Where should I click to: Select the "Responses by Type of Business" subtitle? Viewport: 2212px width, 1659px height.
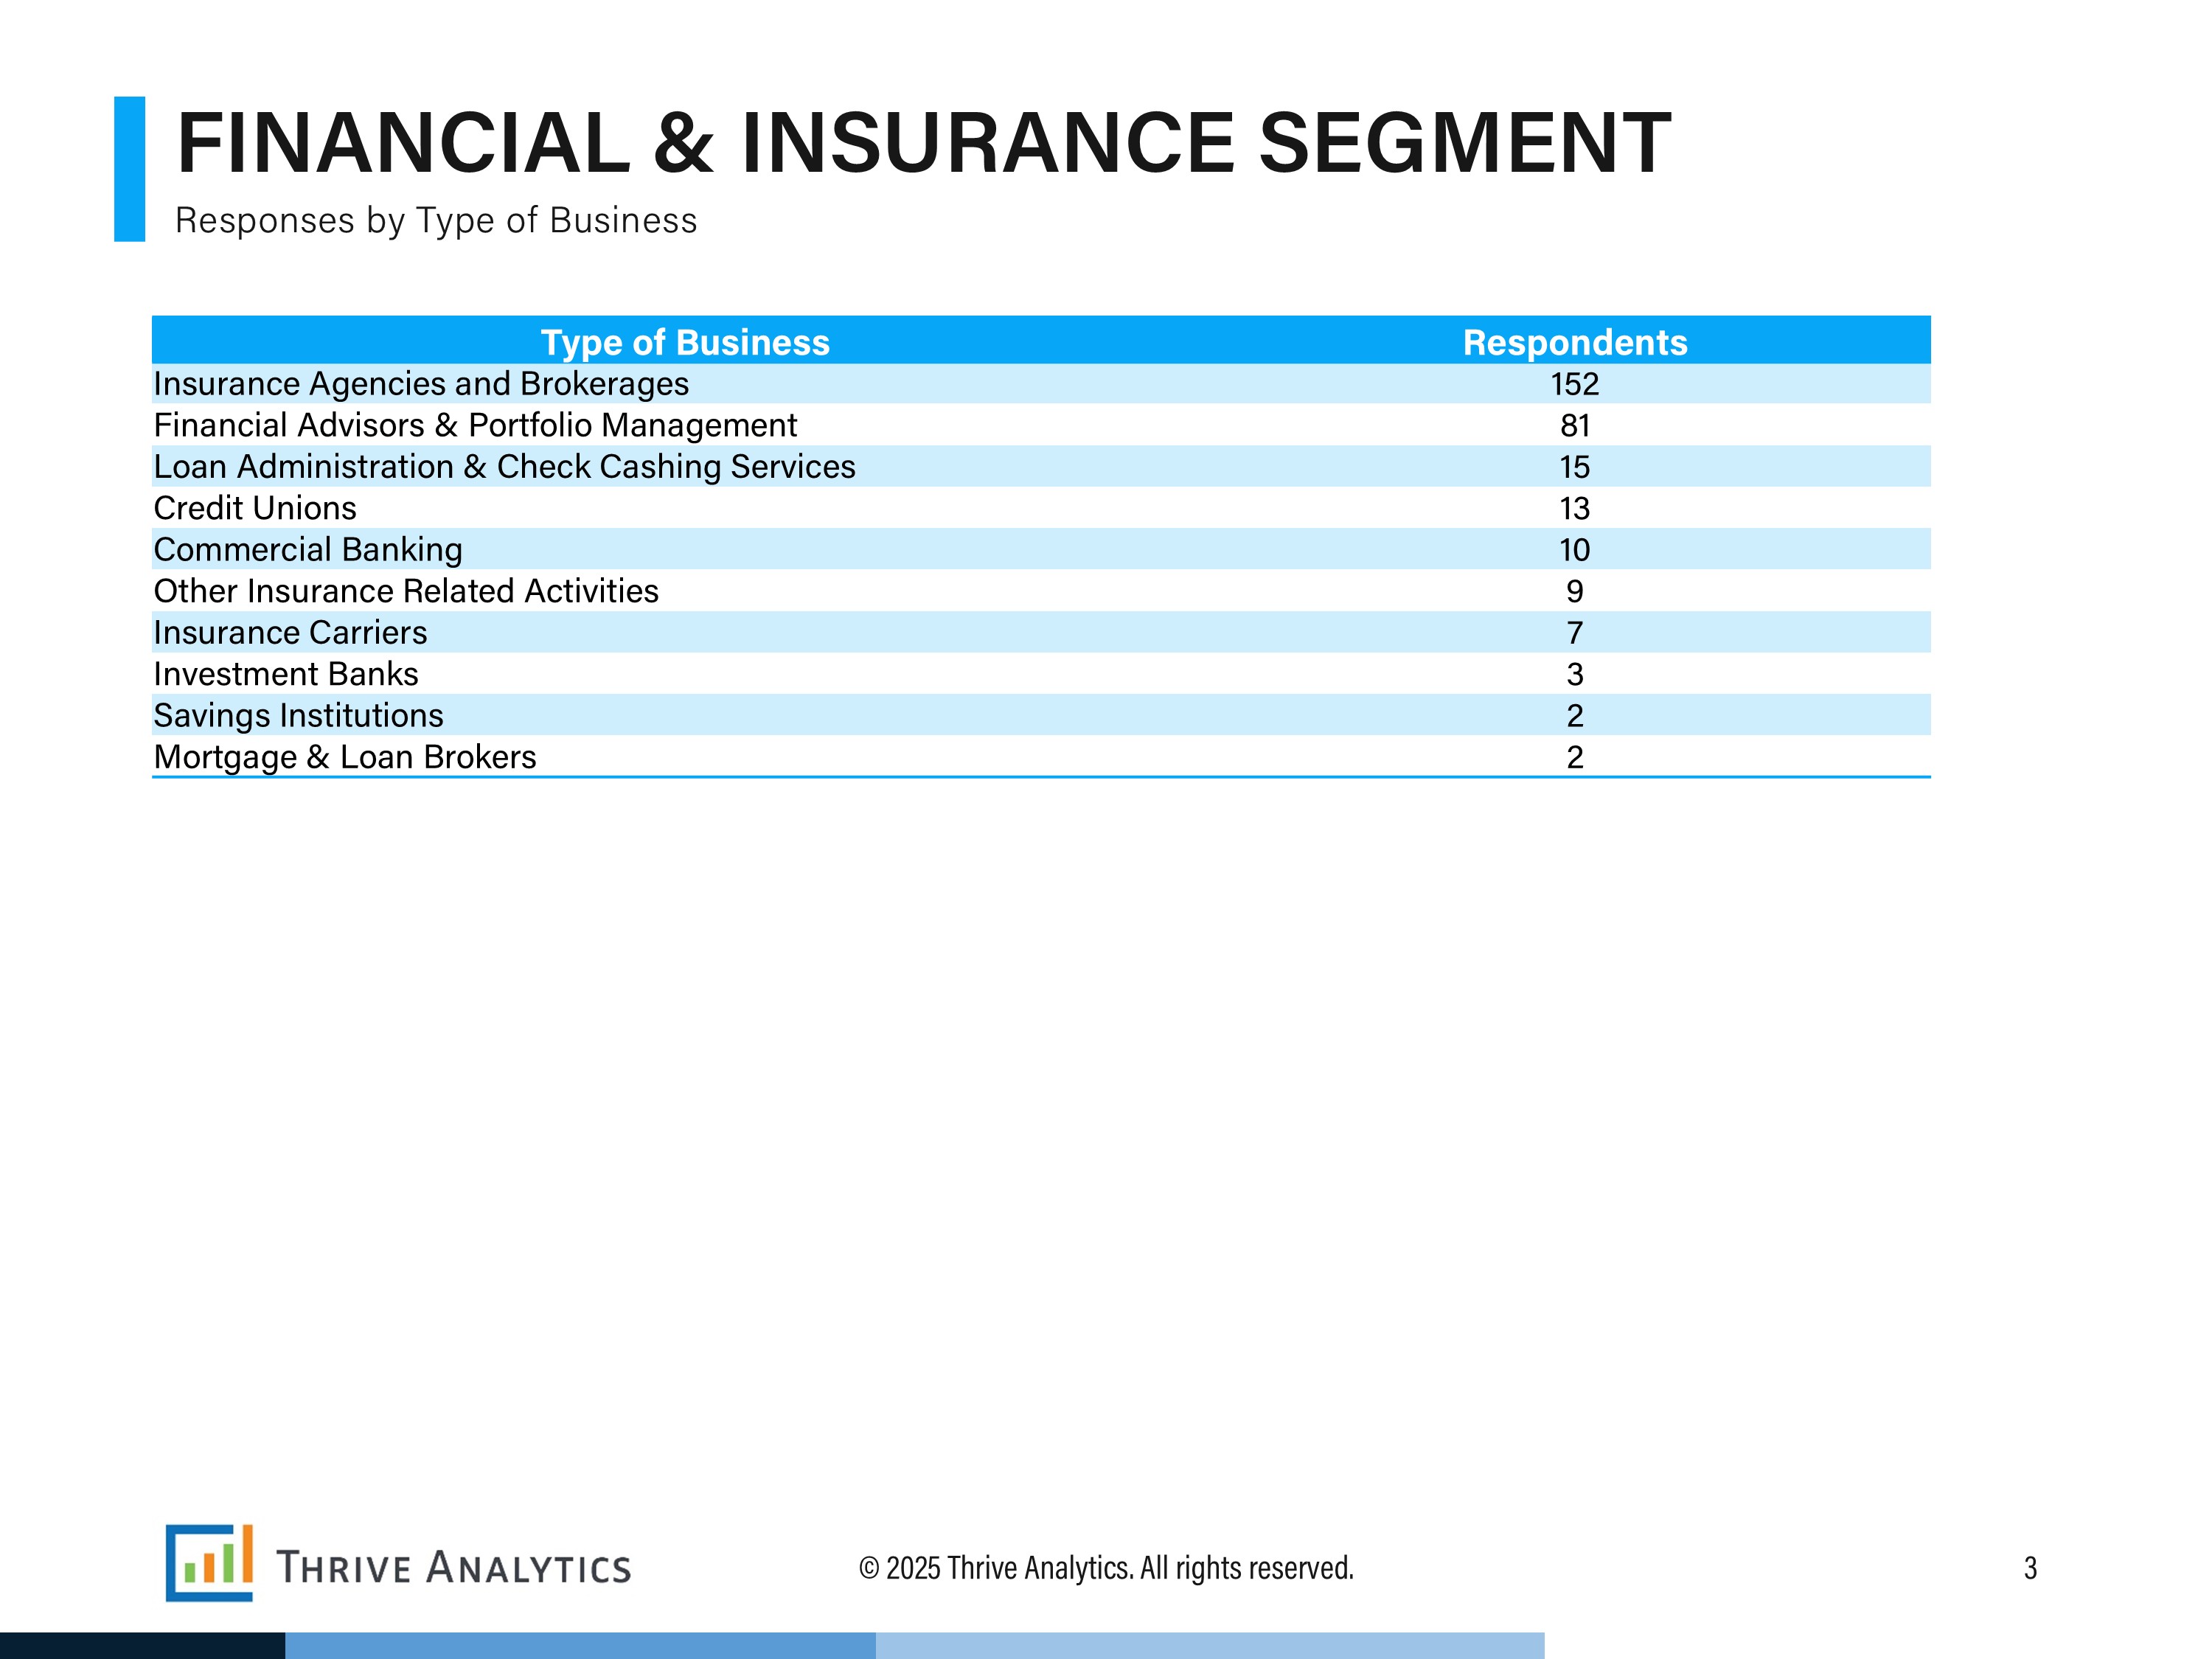tap(436, 221)
